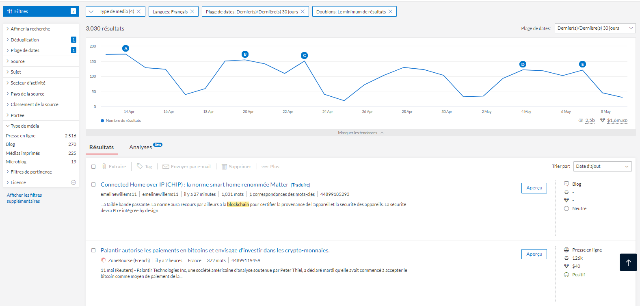Expand the Secteur d'activité filter
The width and height of the screenshot is (640, 306).
41,83
